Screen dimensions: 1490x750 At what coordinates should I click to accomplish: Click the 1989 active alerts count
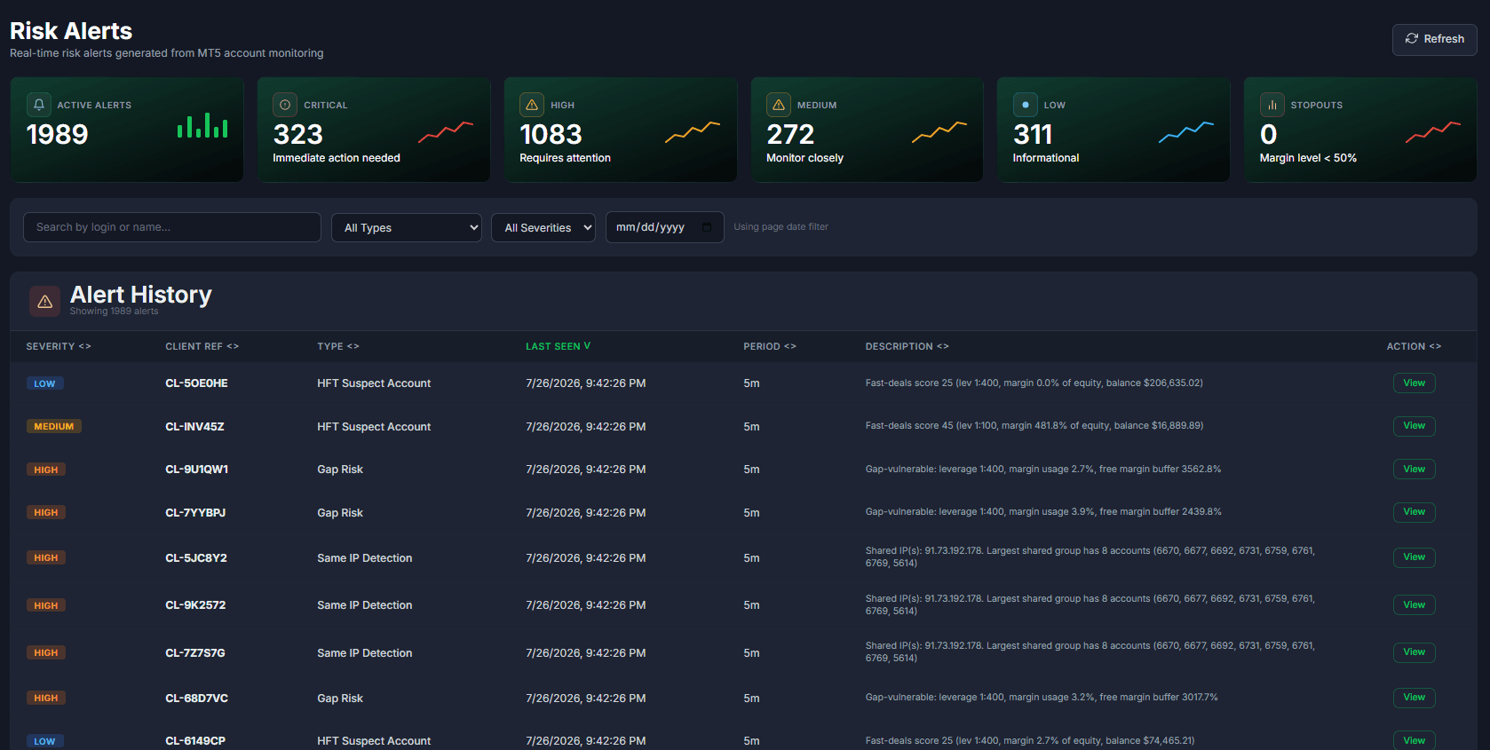click(x=58, y=134)
